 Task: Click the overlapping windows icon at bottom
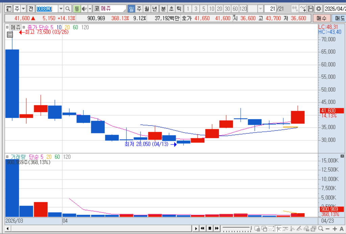pyautogui.click(x=264, y=229)
